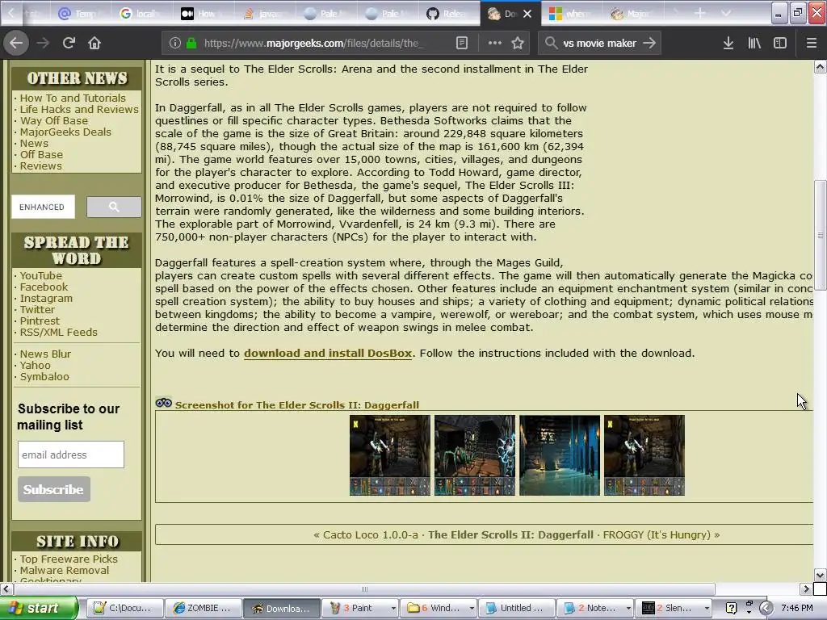Image resolution: width=827 pixels, height=620 pixels.
Task: Switch to the Google localhost tab
Action: [x=142, y=14]
